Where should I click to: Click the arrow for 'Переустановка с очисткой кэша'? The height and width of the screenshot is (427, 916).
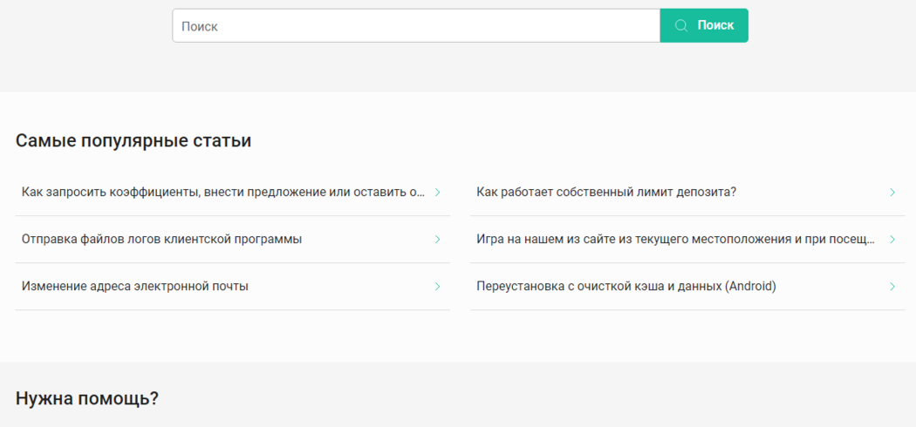tap(892, 286)
